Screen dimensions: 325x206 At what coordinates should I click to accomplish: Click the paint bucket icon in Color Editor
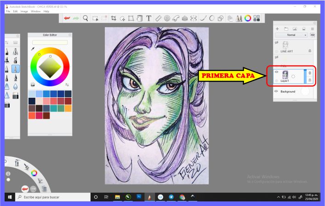point(33,84)
